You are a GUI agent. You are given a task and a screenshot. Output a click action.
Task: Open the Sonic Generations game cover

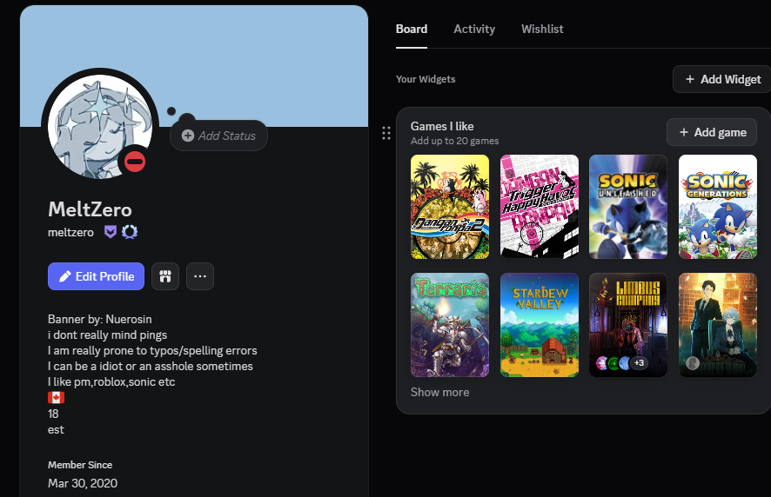[718, 207]
